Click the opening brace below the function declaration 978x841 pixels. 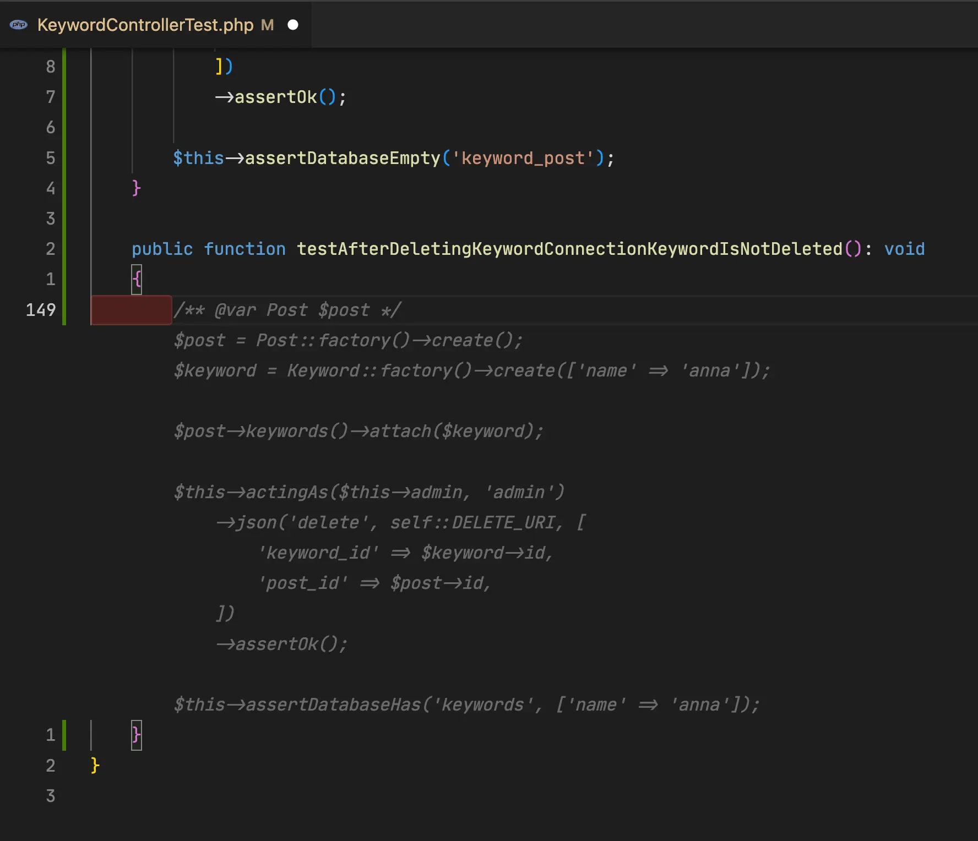(137, 280)
